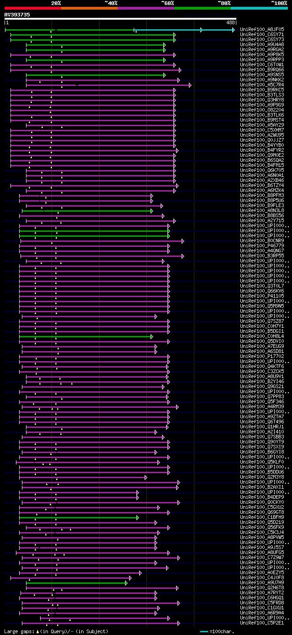Select the UniRef100_C7Z9W7 label
The height and width of the screenshot is (635, 292).
pos(262,558)
